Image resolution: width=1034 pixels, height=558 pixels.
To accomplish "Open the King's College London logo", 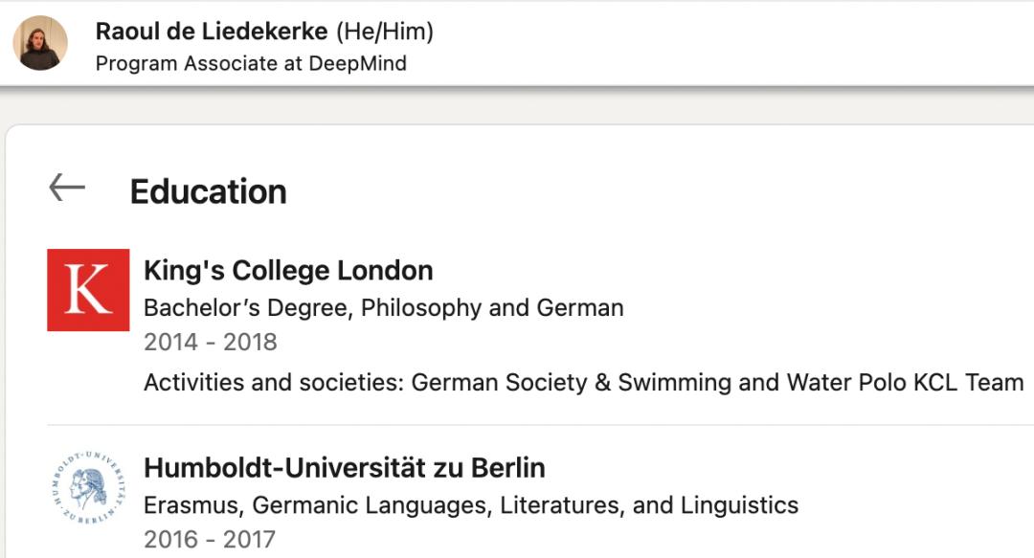I will [x=88, y=290].
